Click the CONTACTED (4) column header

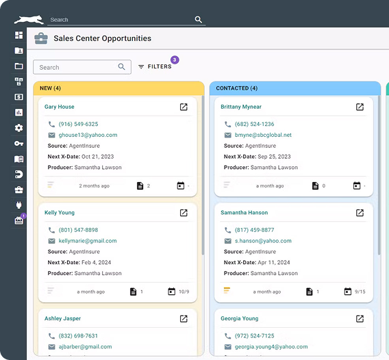point(295,88)
